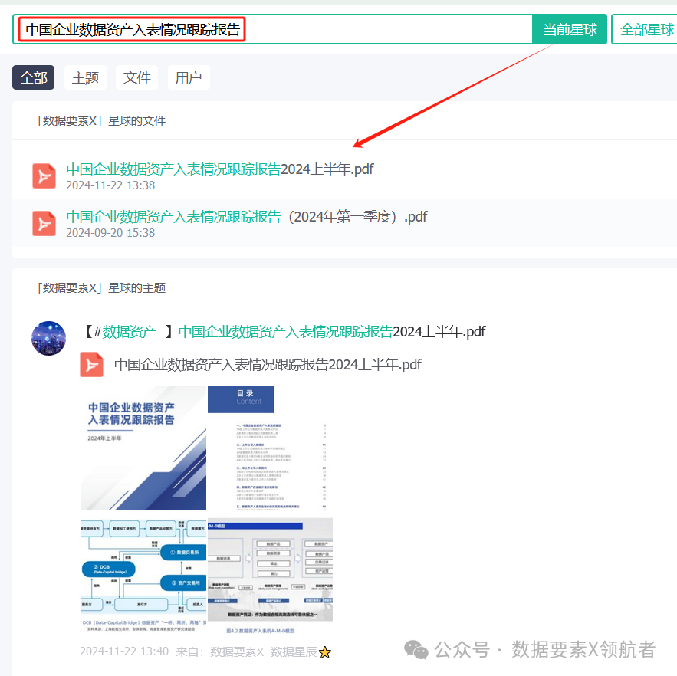Screen dimensions: 677x676
Task: Click the 「数据要素X」星球的文件 heading
Action: coord(101,121)
